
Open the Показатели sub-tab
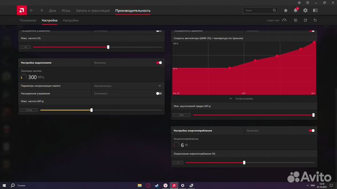click(28, 21)
